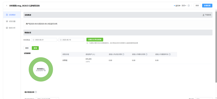The height and width of the screenshot is (99, 217).
Task: Click the 100% percentage under user count
Action: coord(88,62)
